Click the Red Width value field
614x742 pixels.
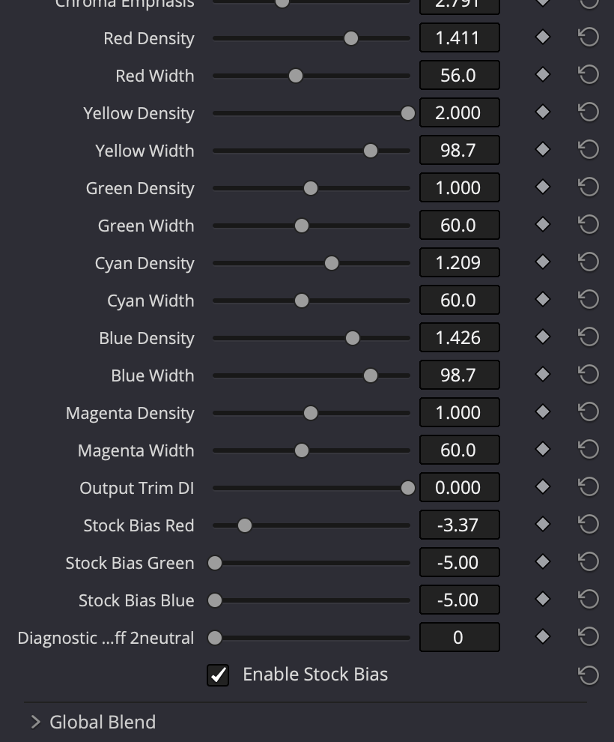[x=460, y=75]
